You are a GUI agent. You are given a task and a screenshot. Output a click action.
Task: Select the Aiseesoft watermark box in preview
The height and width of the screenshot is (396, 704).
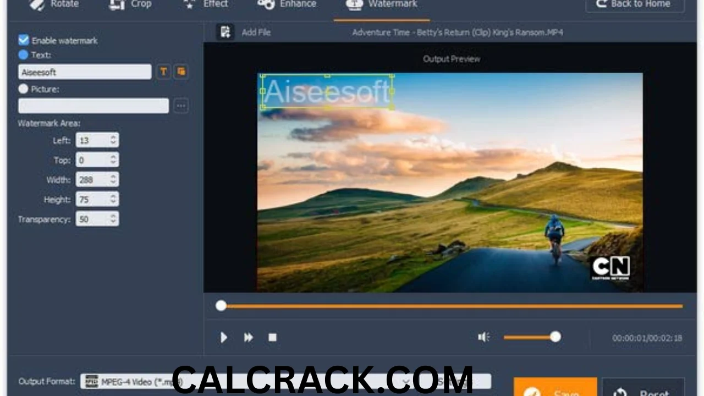(x=327, y=92)
